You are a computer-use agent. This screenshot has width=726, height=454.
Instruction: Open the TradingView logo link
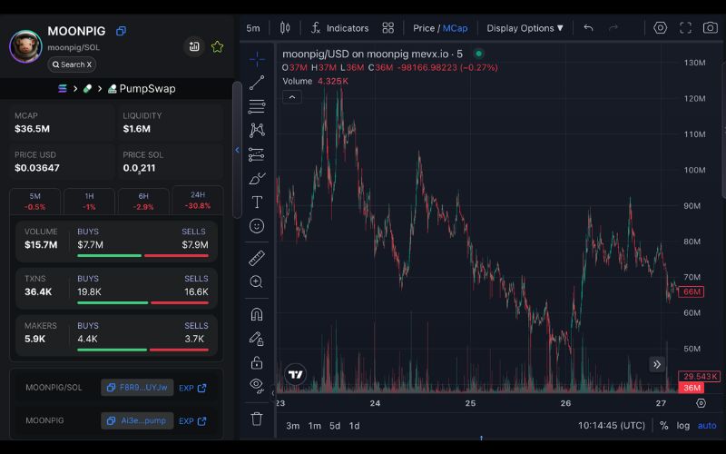[x=296, y=374]
